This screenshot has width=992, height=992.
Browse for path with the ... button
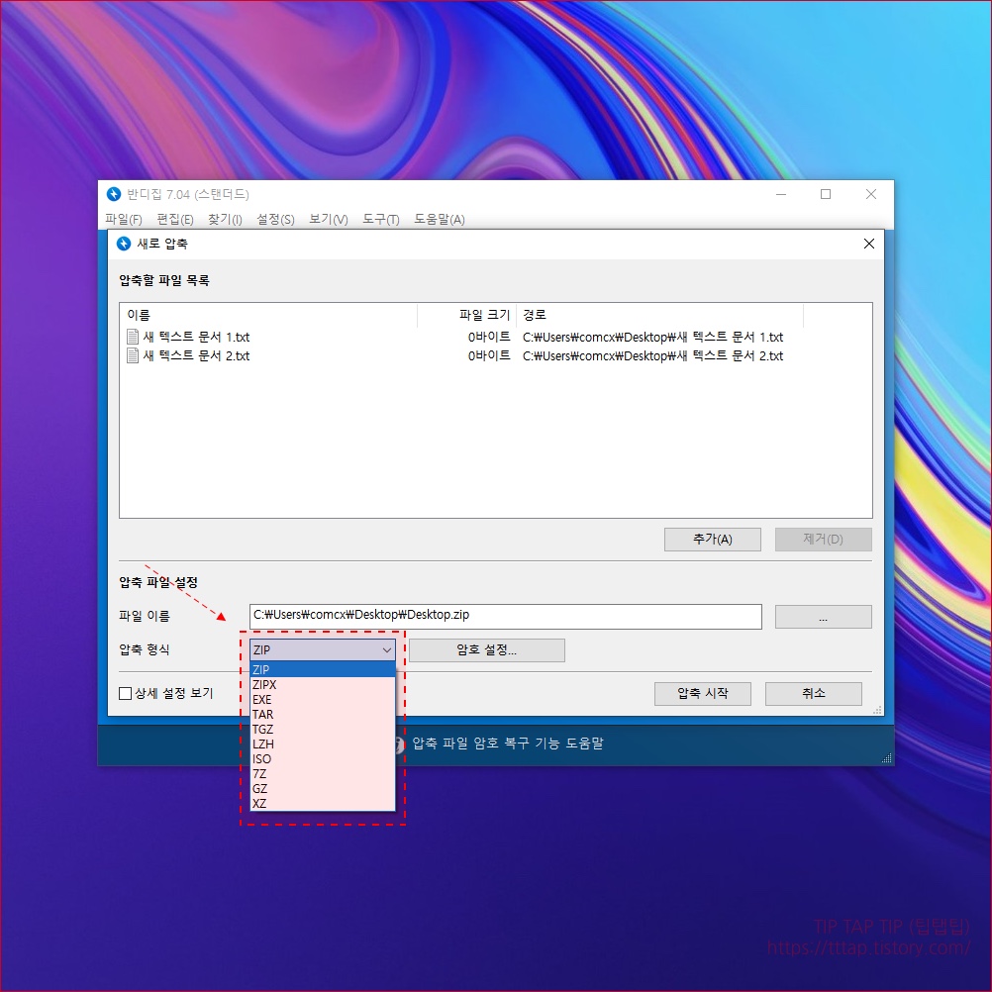[x=823, y=618]
